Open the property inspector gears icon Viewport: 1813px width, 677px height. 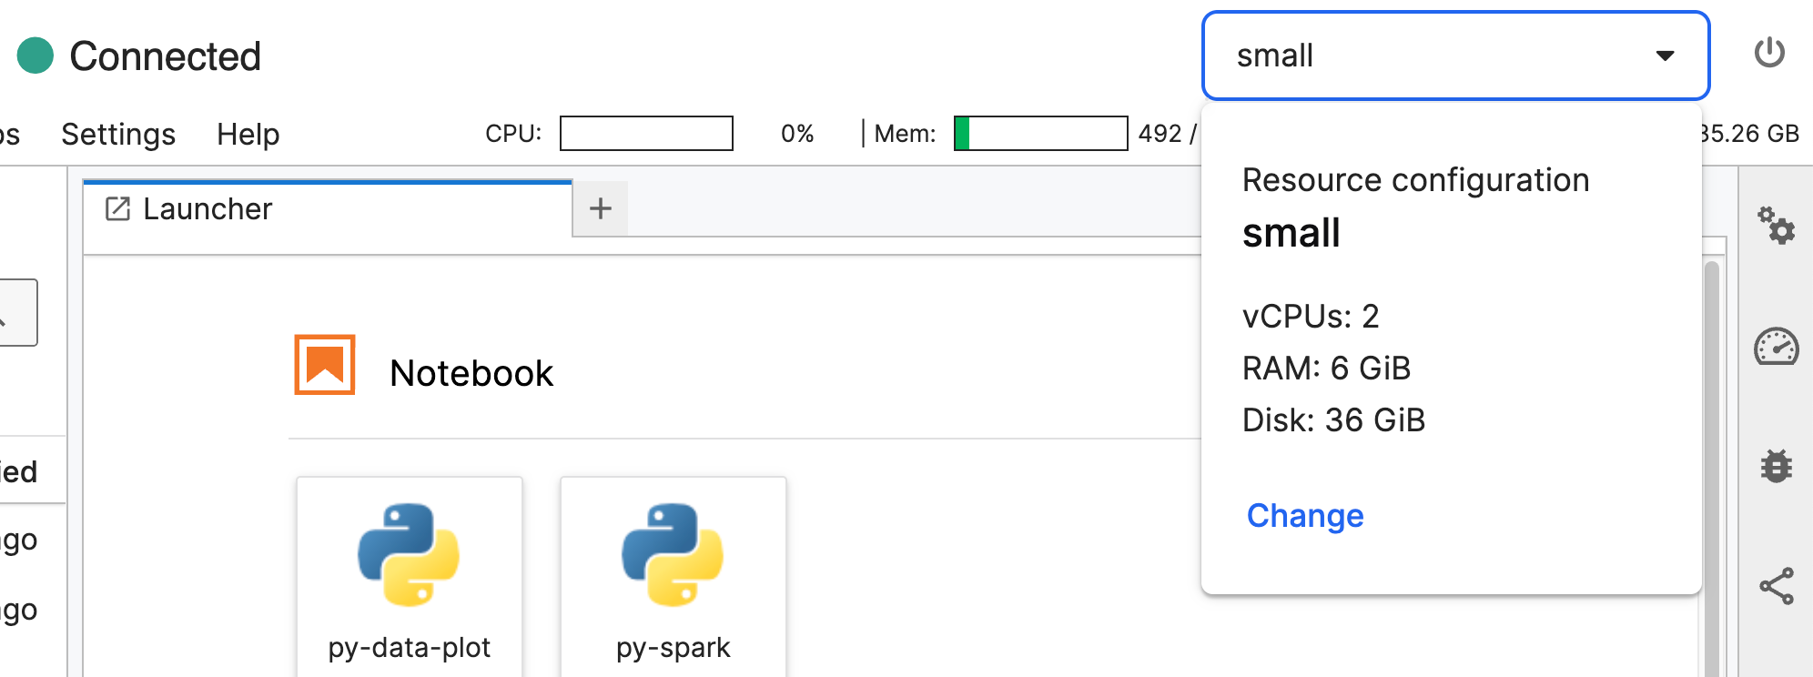click(1776, 225)
